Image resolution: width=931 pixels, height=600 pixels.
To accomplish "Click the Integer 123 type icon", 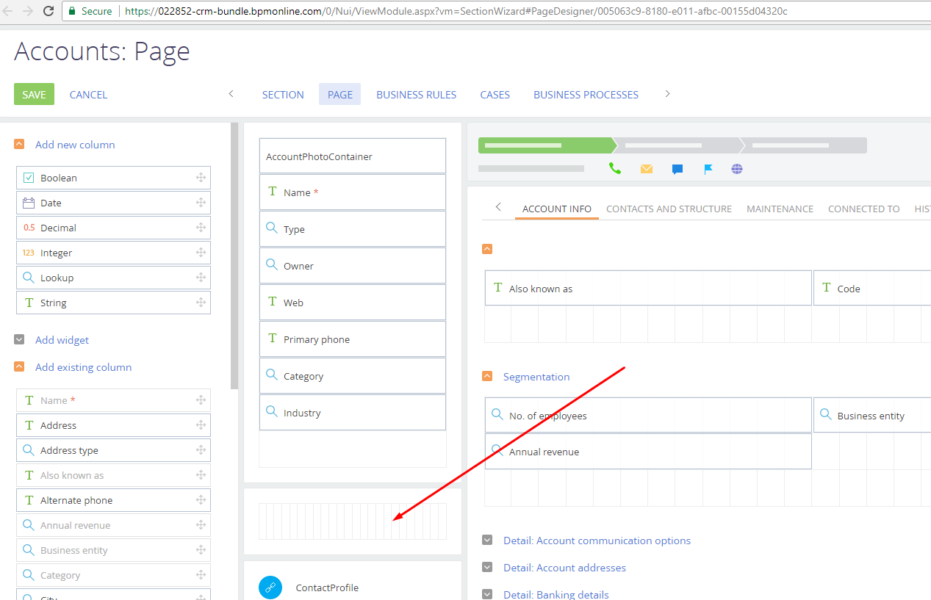I will tap(29, 253).
